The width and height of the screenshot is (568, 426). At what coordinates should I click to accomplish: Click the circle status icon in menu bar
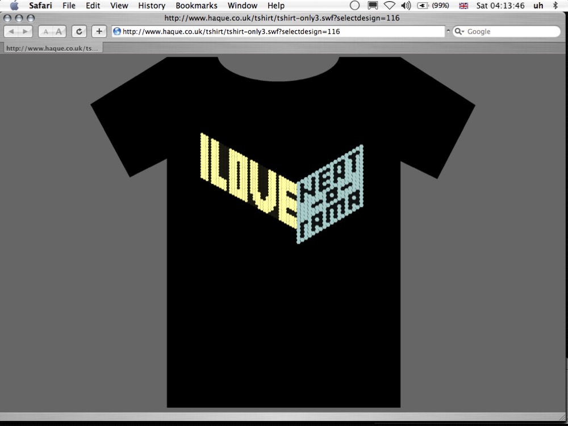[x=355, y=6]
